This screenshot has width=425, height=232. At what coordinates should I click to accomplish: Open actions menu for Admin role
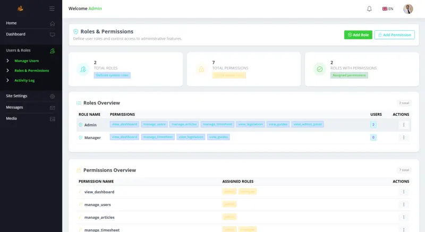[404, 125]
